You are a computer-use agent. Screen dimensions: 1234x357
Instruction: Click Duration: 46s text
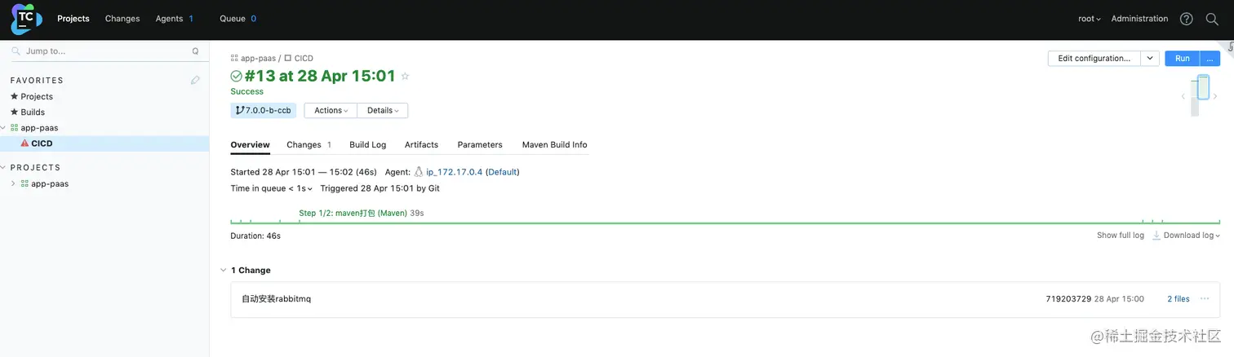[x=255, y=236]
